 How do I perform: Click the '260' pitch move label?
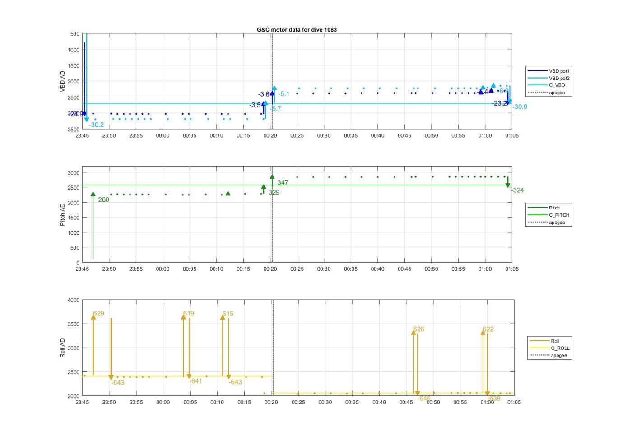(103, 200)
